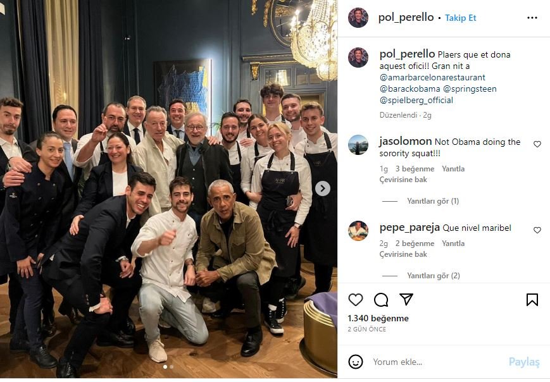Like jasolomon's comment with the heart
This screenshot has height=382, width=550.
click(x=537, y=144)
